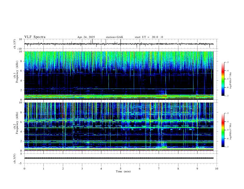
Task: Click the "VLF Spectra" plot title
Action: point(35,37)
